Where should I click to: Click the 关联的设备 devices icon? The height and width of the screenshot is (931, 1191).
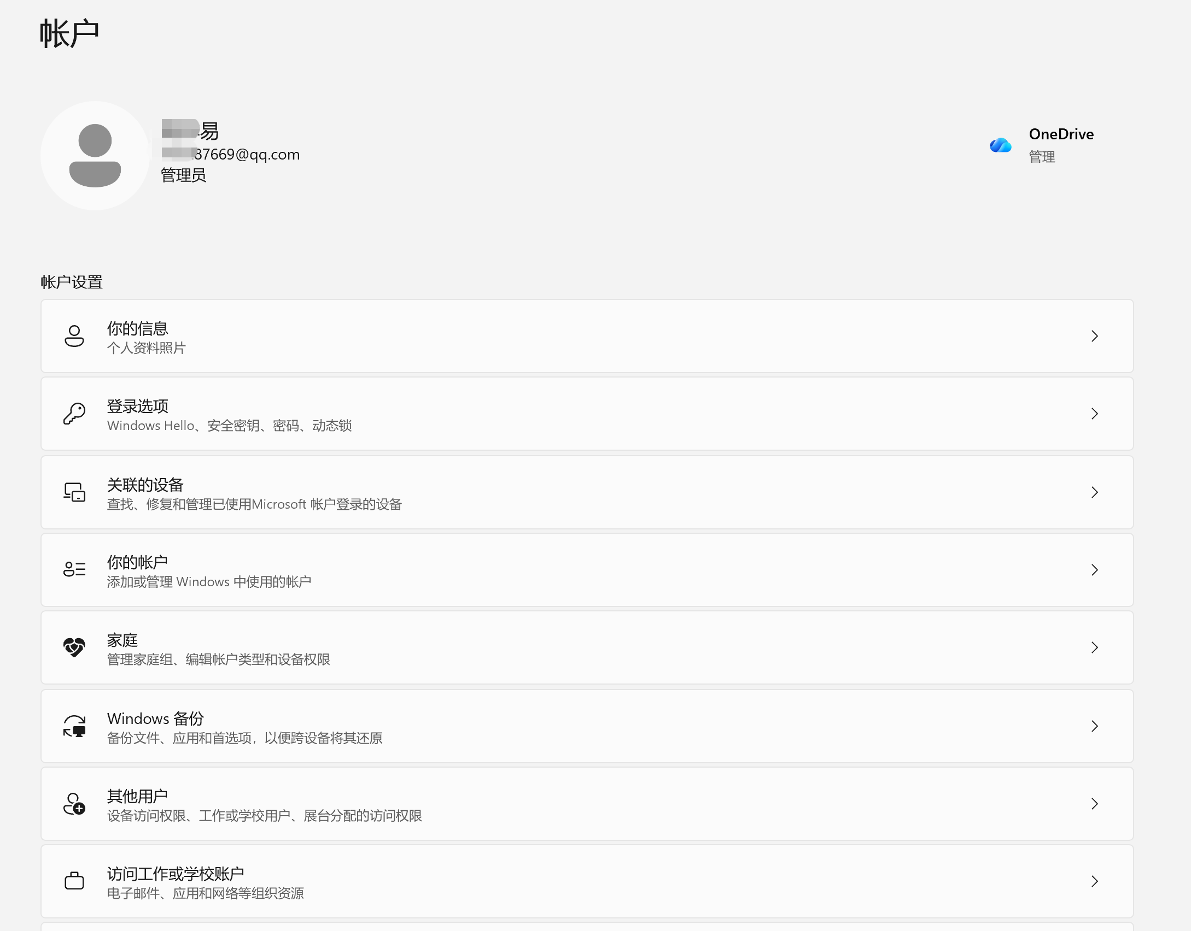pyautogui.click(x=74, y=492)
